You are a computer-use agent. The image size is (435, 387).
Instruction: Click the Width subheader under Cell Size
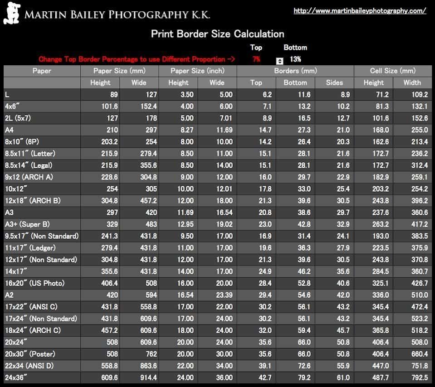(x=412, y=82)
